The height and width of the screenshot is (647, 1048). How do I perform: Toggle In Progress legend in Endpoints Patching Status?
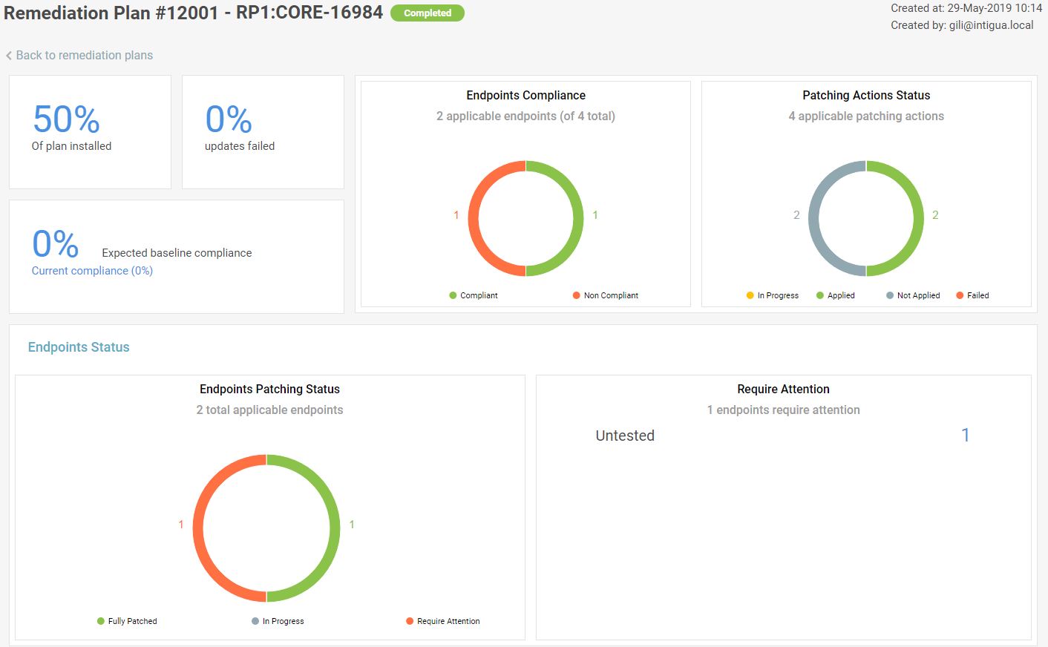point(278,621)
